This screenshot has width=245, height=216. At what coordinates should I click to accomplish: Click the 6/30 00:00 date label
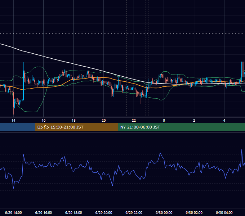click(164, 212)
